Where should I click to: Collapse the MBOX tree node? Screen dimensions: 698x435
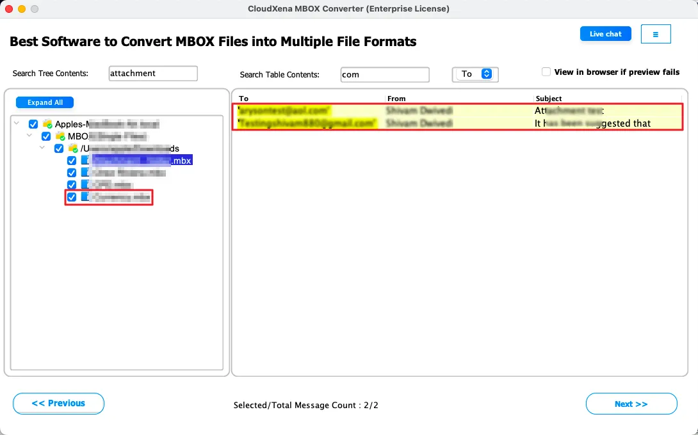[x=29, y=136]
